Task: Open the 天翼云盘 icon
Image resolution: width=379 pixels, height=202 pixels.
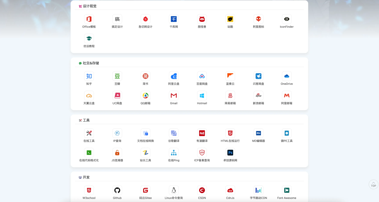Action: coord(89,95)
